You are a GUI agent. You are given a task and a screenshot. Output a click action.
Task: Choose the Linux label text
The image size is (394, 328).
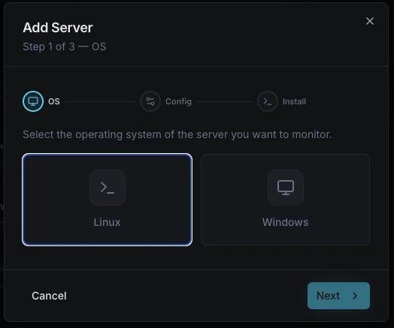point(107,222)
